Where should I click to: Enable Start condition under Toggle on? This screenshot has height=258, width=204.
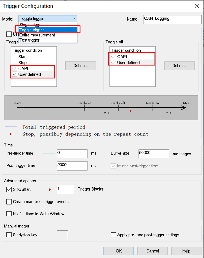click(15, 56)
